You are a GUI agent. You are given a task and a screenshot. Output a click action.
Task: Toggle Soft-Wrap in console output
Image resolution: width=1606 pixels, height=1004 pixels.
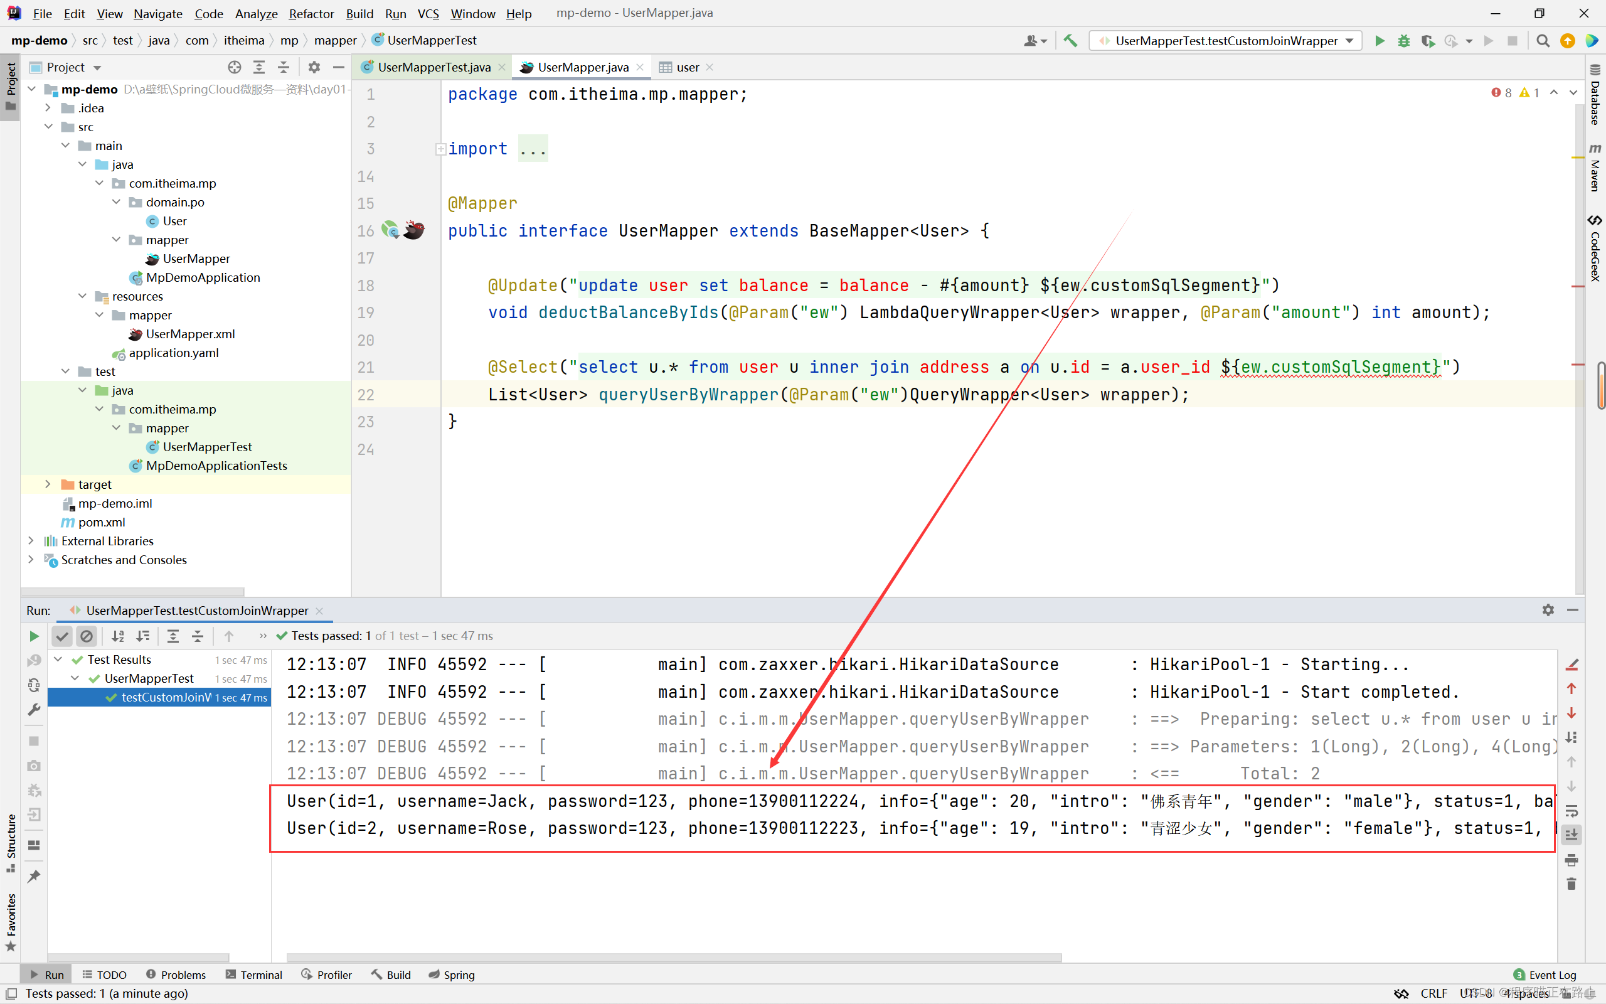(1571, 811)
